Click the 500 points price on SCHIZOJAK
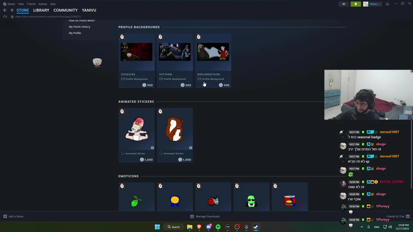The width and height of the screenshot is (413, 232). pyautogui.click(x=148, y=85)
